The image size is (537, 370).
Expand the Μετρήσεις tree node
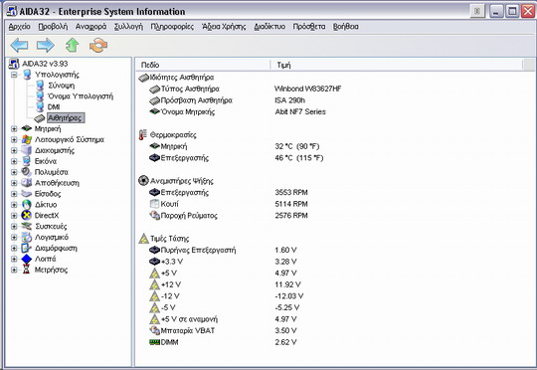click(14, 270)
